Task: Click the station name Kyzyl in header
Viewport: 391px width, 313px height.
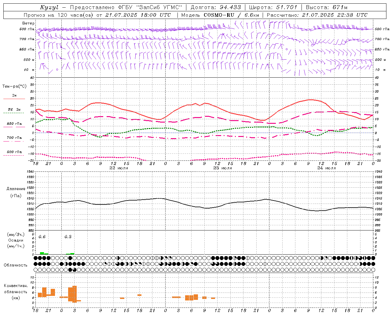Action: 49,7
